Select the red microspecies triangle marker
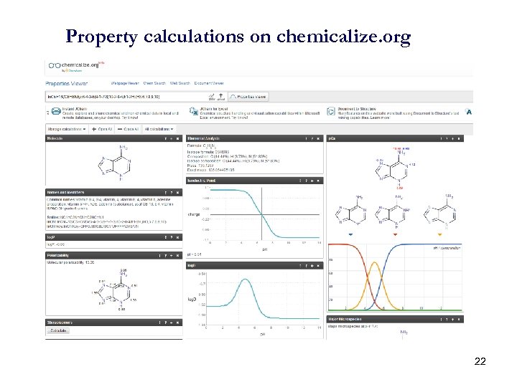 [x=396, y=234]
